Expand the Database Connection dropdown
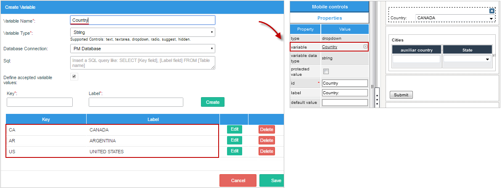Screen dimensions: 502x188 click(143, 49)
